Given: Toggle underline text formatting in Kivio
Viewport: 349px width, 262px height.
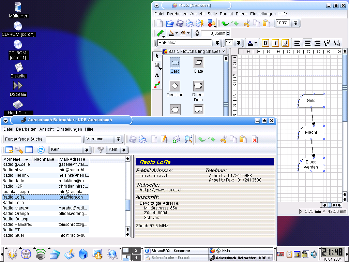Looking at the screenshot, I should (x=285, y=43).
